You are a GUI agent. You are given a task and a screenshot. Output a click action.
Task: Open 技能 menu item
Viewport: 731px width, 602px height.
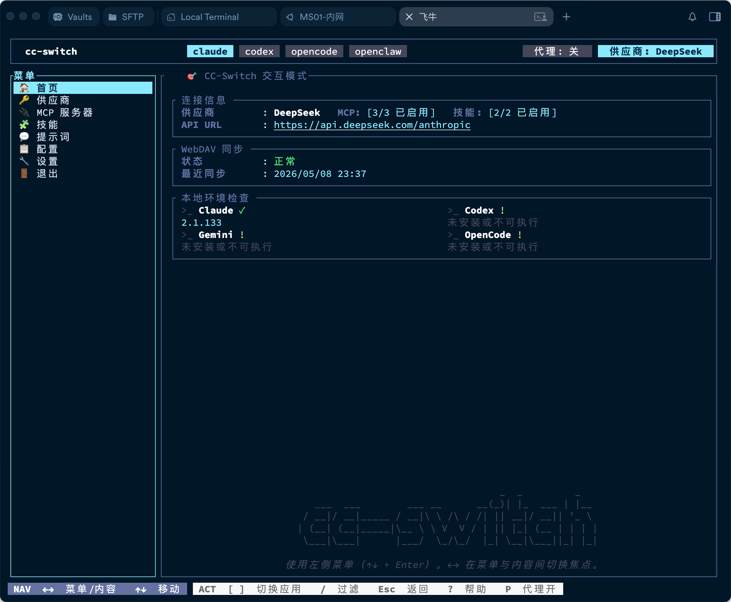pyautogui.click(x=83, y=124)
